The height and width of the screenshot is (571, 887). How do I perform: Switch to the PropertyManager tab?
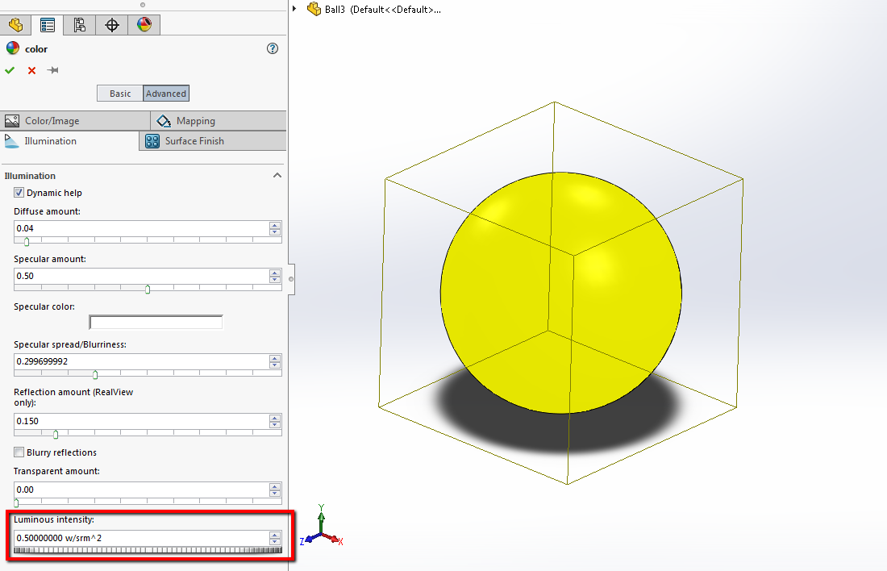point(48,25)
